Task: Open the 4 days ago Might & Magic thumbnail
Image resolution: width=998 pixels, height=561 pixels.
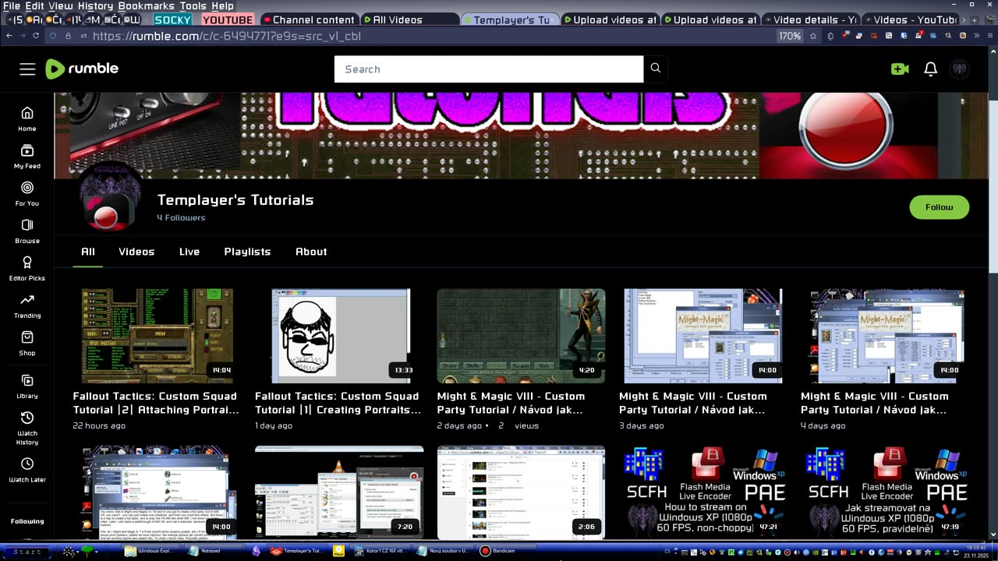Action: pyautogui.click(x=885, y=336)
